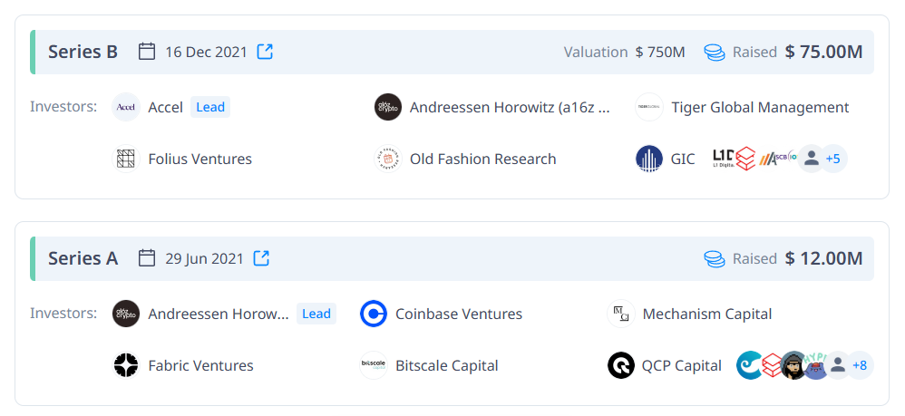Click the red stacked-layers logo in Series B

(x=745, y=159)
